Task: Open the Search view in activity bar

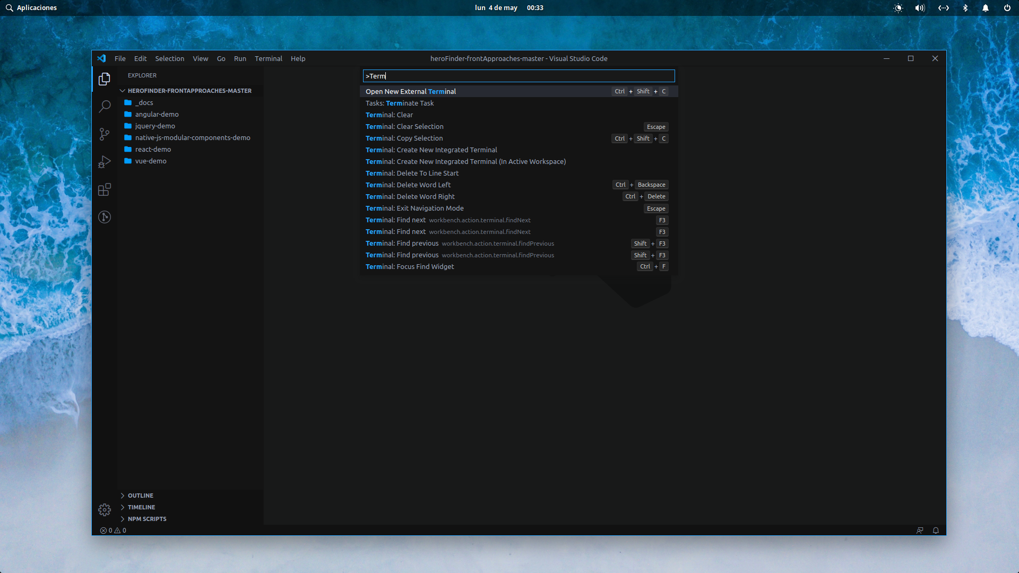Action: pyautogui.click(x=105, y=106)
